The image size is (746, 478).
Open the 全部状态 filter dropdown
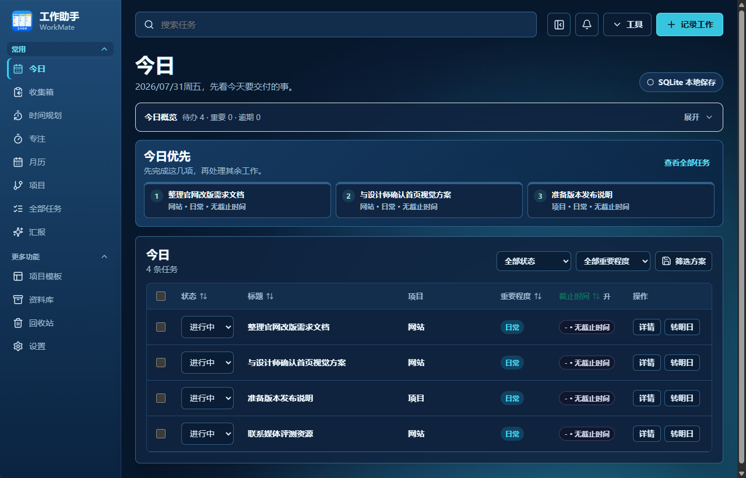pyautogui.click(x=534, y=261)
